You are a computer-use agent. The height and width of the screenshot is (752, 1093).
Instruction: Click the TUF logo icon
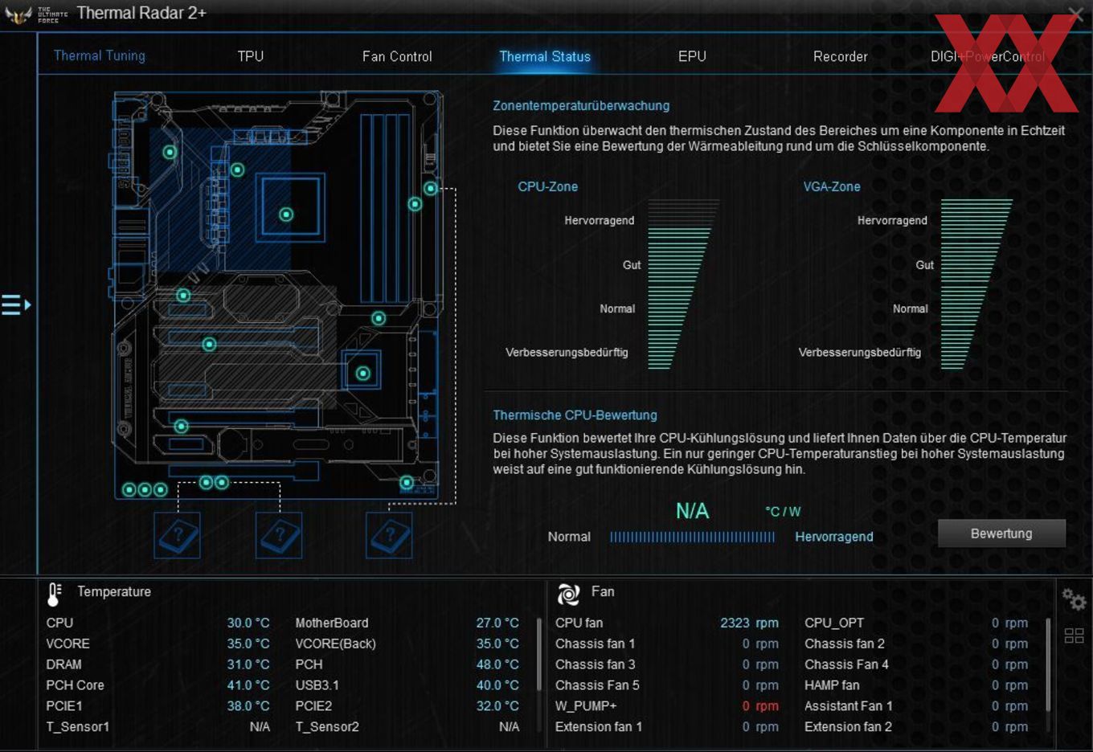coord(18,14)
